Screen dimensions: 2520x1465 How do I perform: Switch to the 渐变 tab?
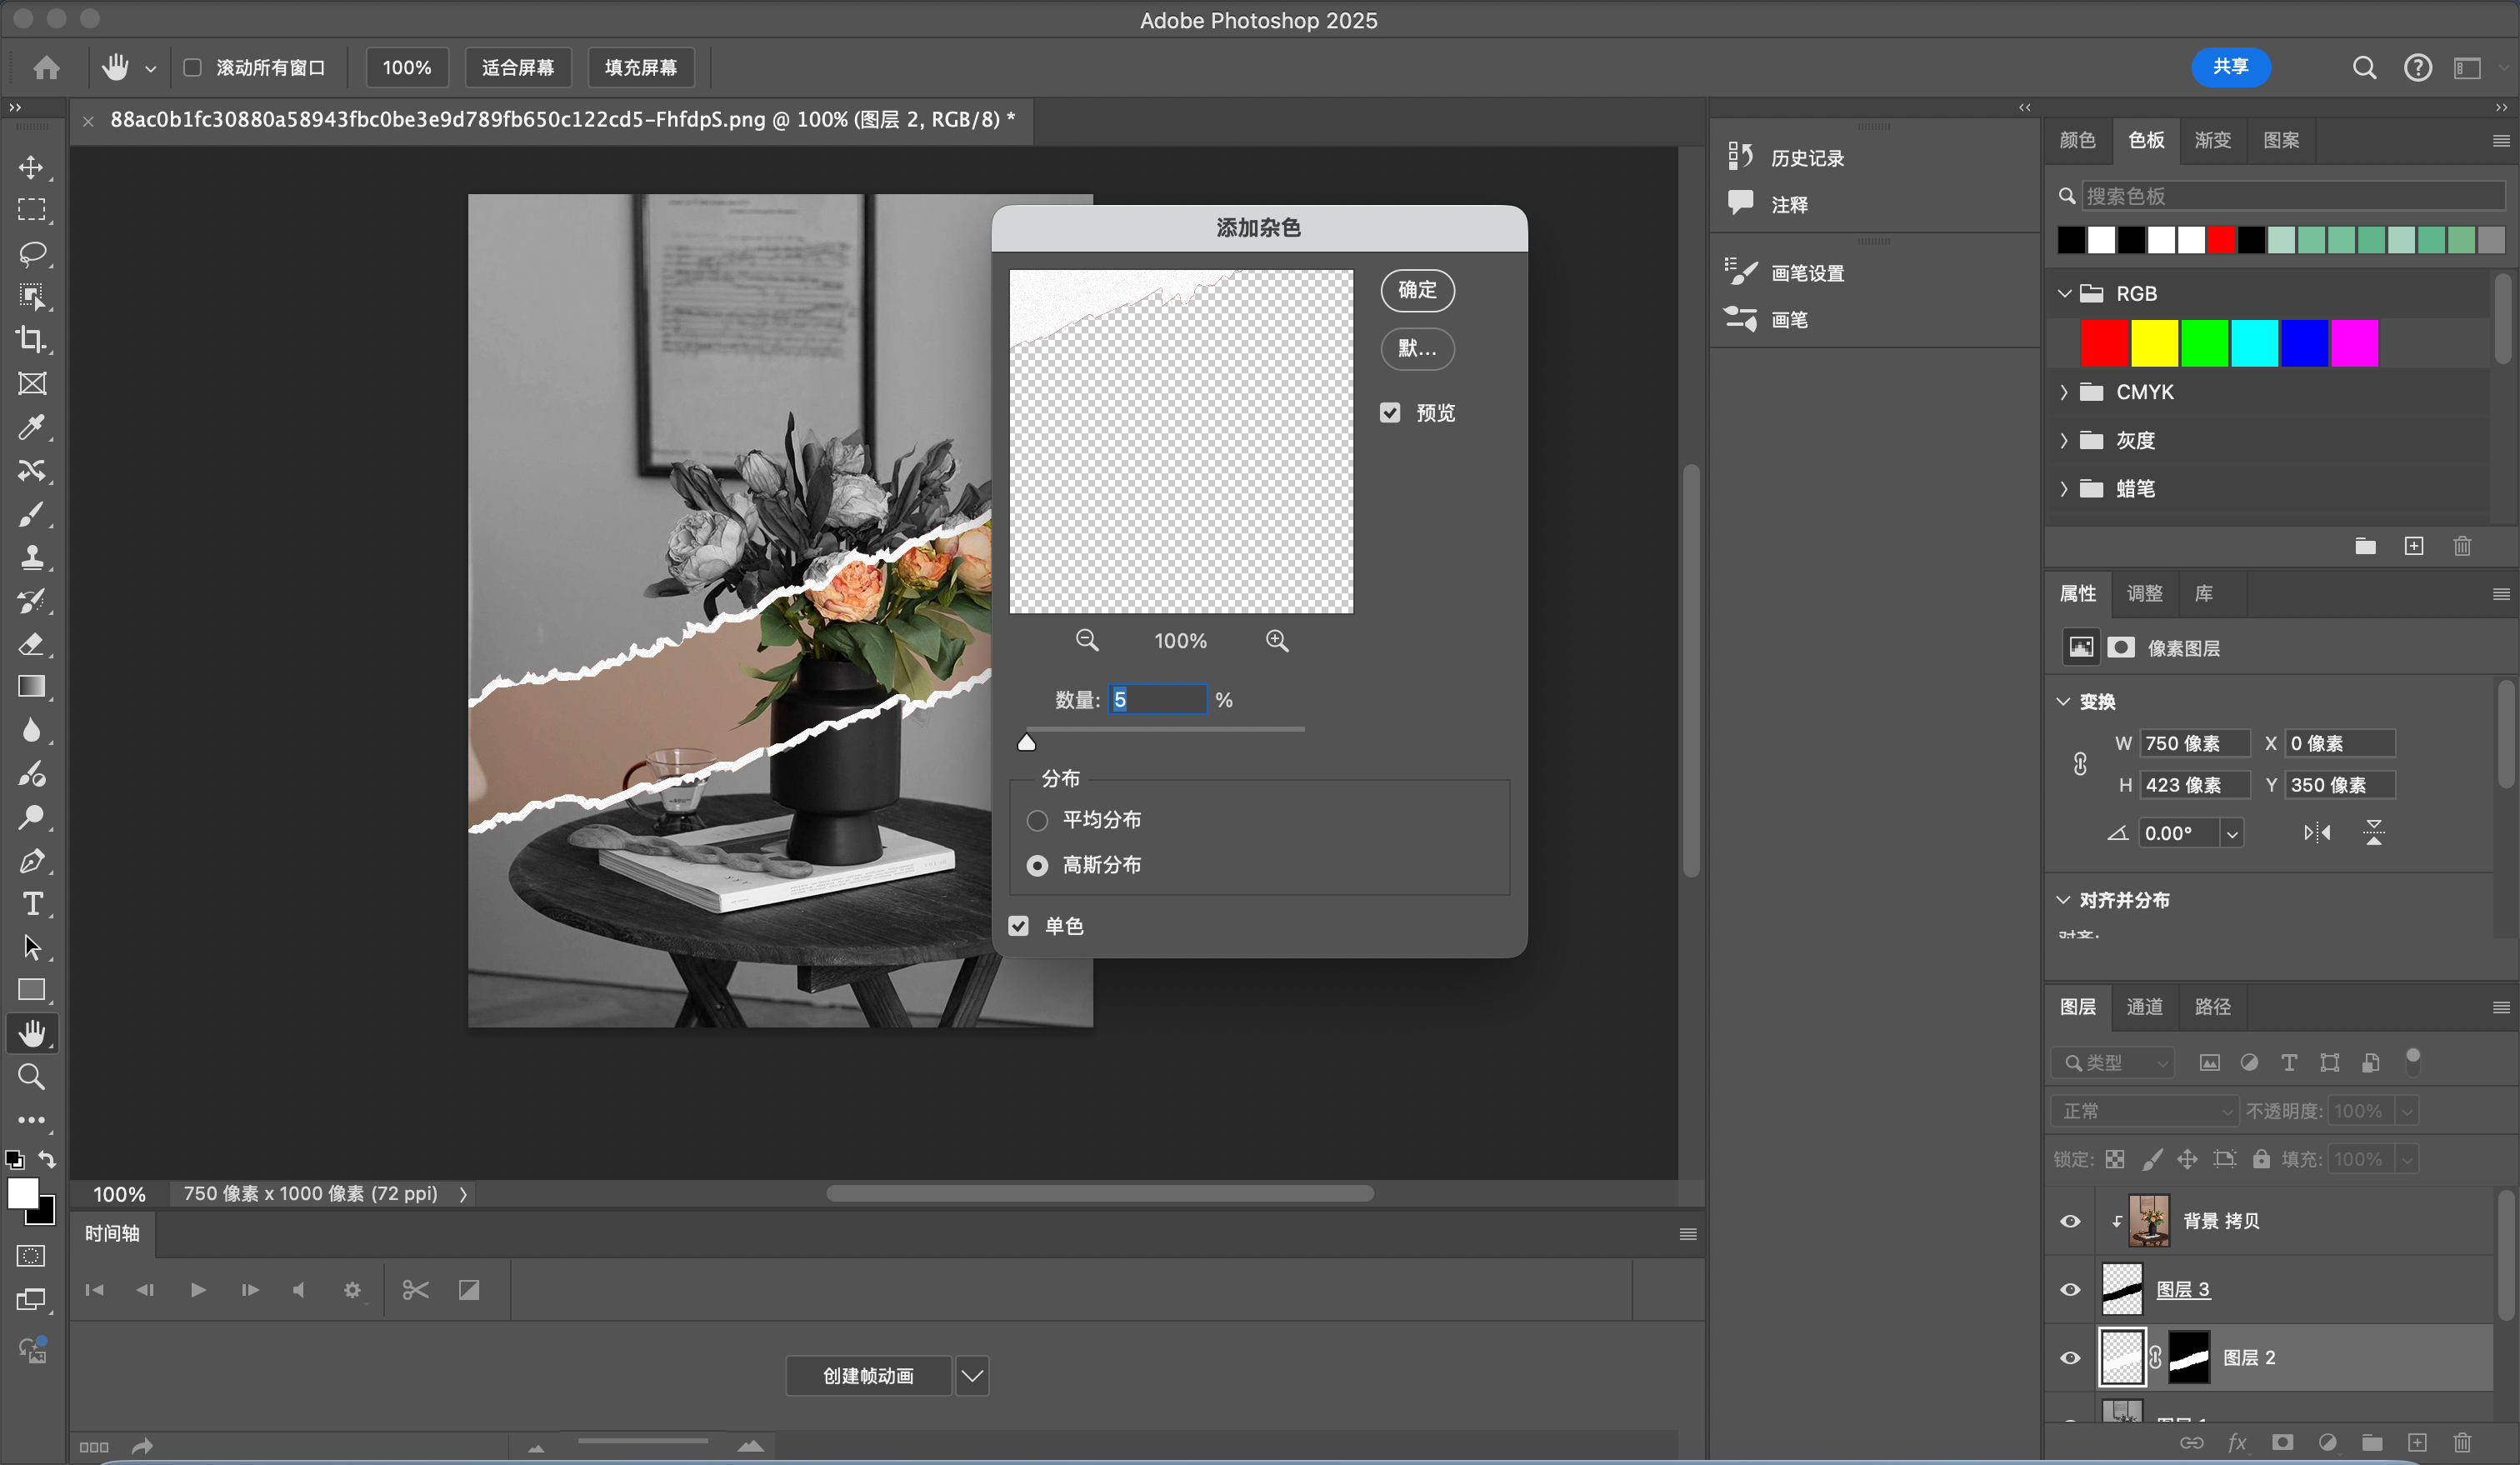point(2212,140)
